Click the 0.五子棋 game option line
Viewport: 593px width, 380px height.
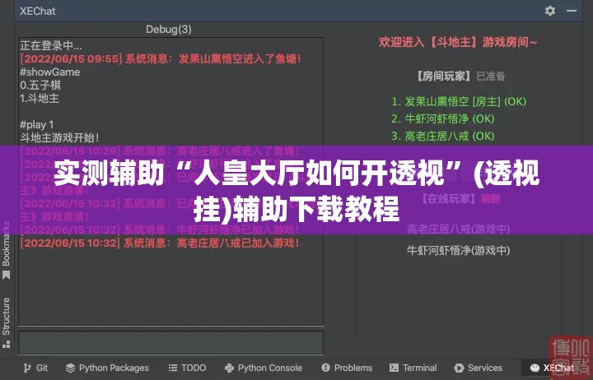pyautogui.click(x=40, y=85)
